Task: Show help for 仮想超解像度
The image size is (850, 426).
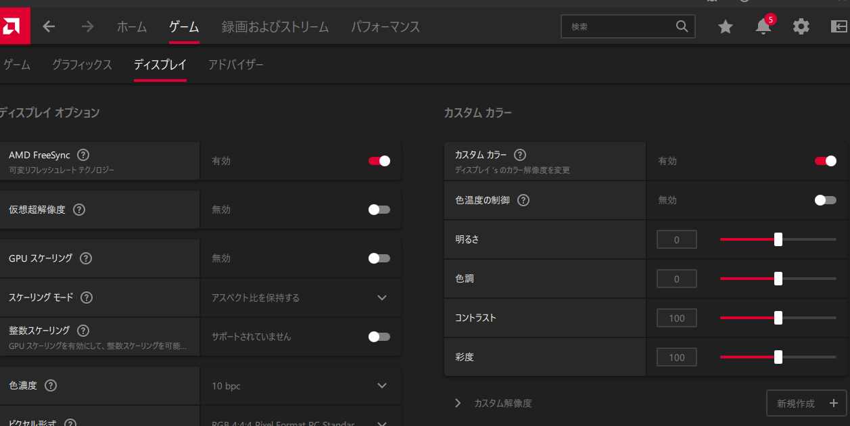Action: click(79, 210)
